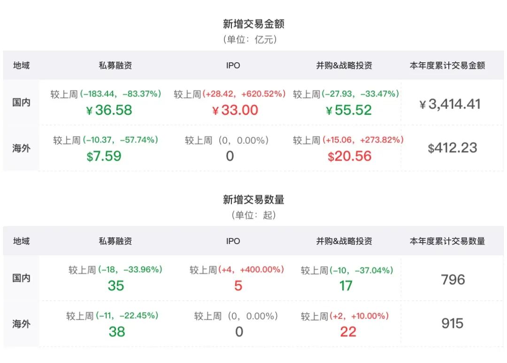This screenshot has width=507, height=363.
Task: Select overseas private funding value $7.59
Action: tap(104, 156)
